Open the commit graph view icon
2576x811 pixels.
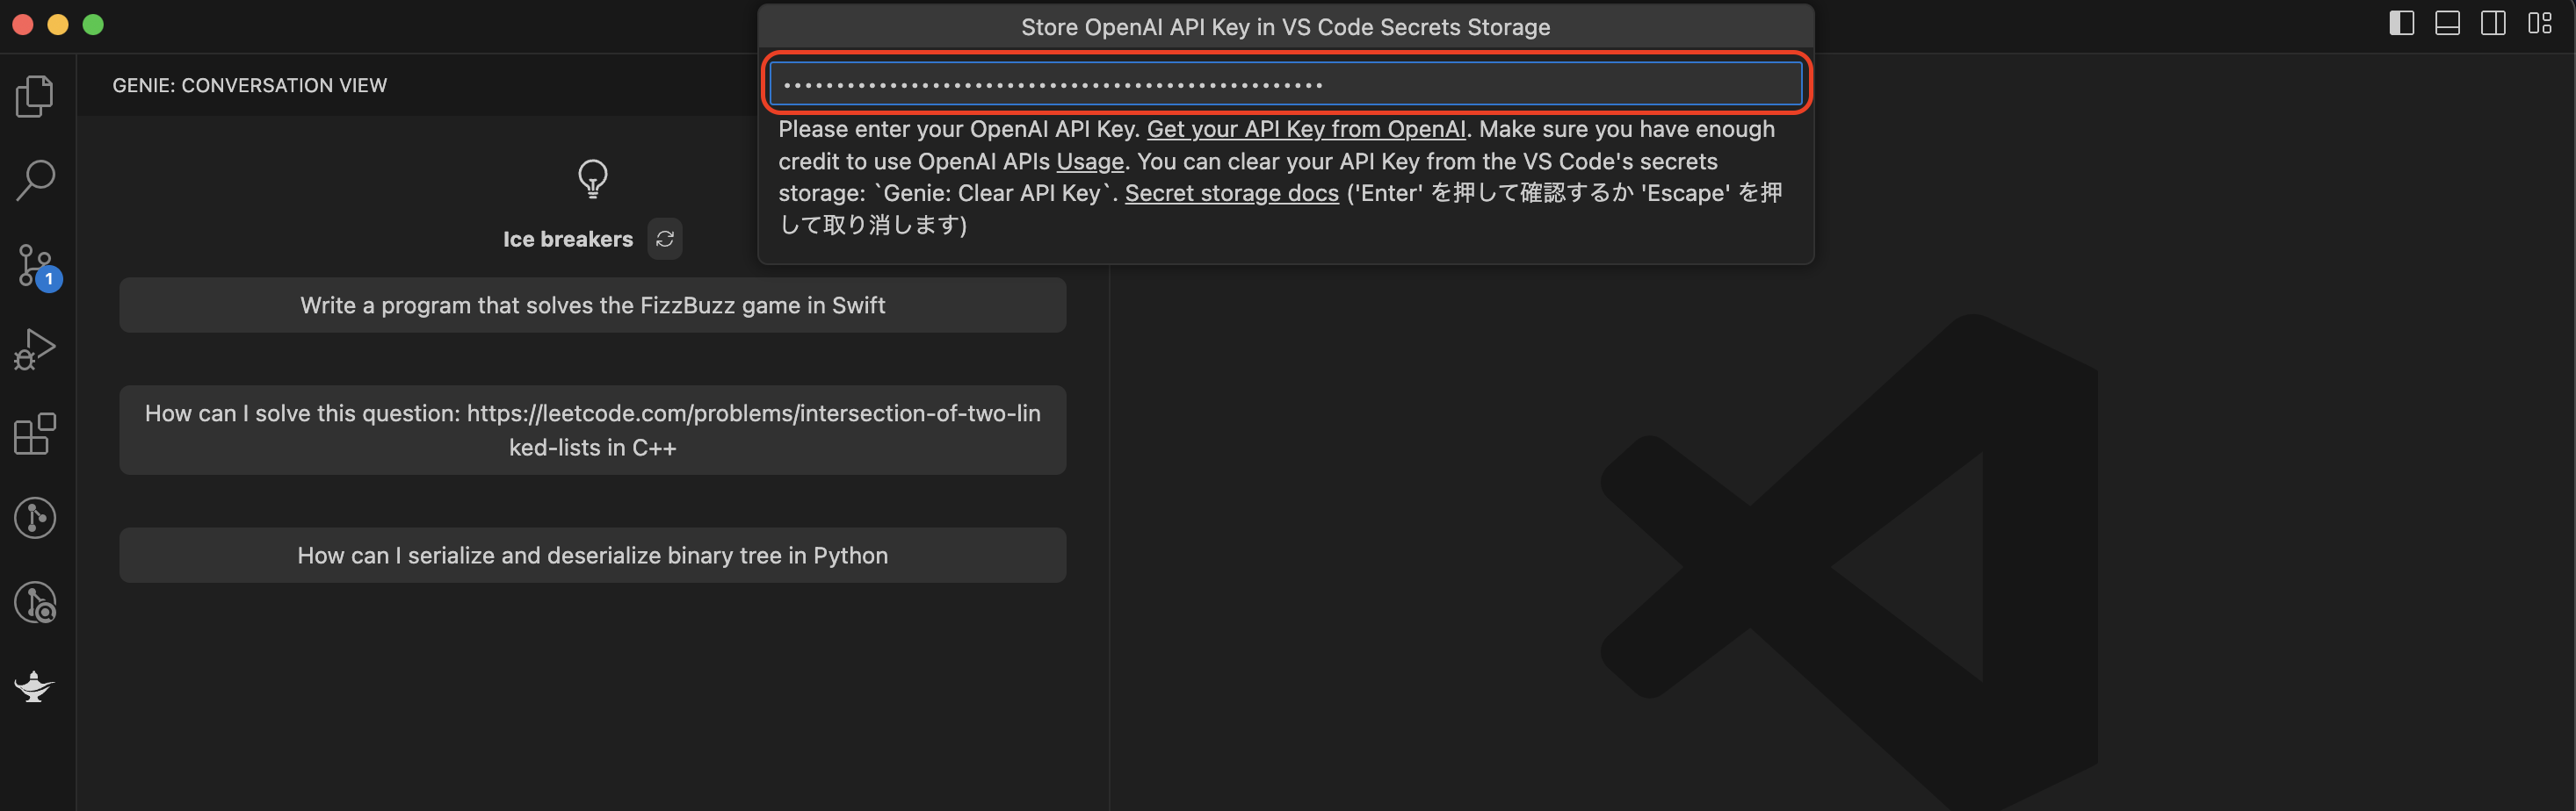click(35, 517)
